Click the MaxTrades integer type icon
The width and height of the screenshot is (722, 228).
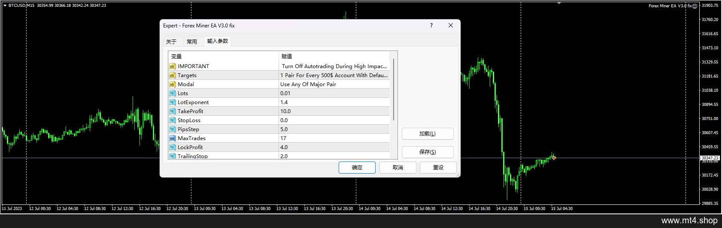tap(172, 138)
